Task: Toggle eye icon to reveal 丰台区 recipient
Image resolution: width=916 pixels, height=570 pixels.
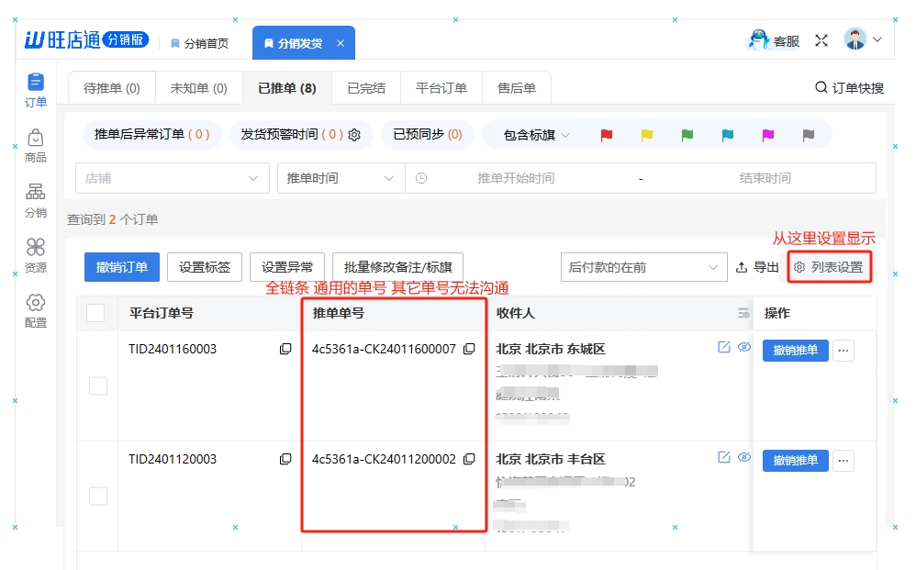Action: pos(744,457)
